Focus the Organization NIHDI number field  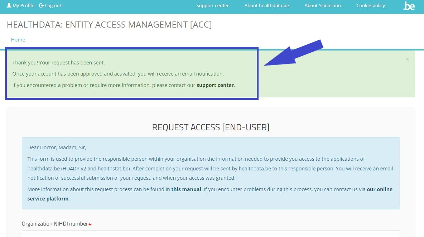pos(211,234)
